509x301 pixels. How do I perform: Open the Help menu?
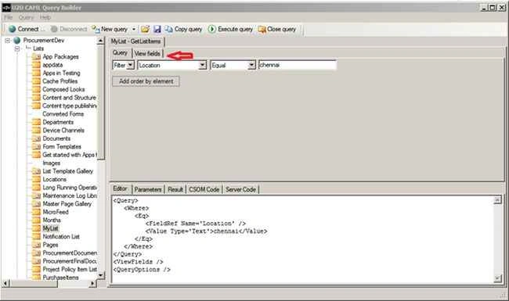[x=45, y=17]
